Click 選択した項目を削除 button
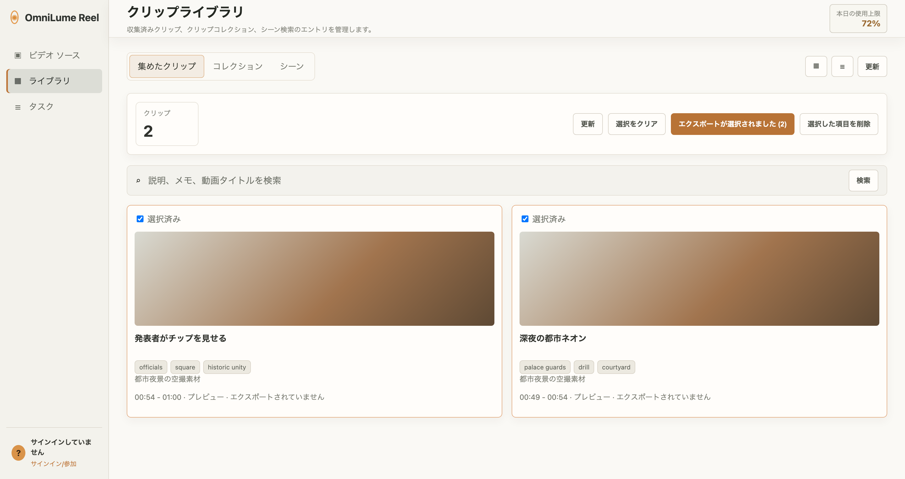The width and height of the screenshot is (905, 479). 839,124
